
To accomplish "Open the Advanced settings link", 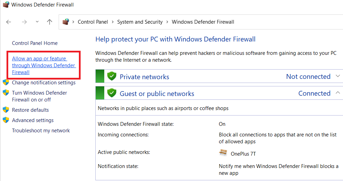I will 33,120.
